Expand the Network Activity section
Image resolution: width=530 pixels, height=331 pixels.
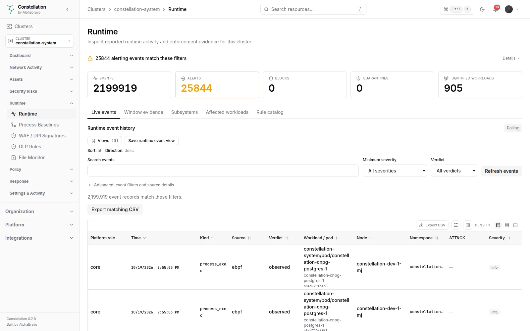point(41,68)
